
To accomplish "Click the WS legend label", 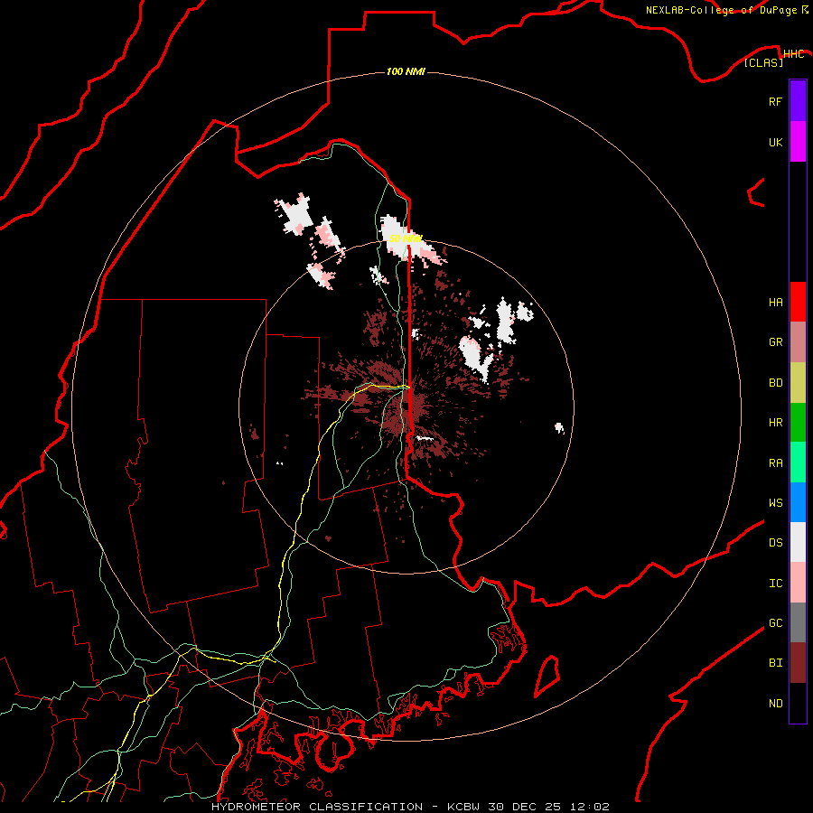I will coord(775,503).
